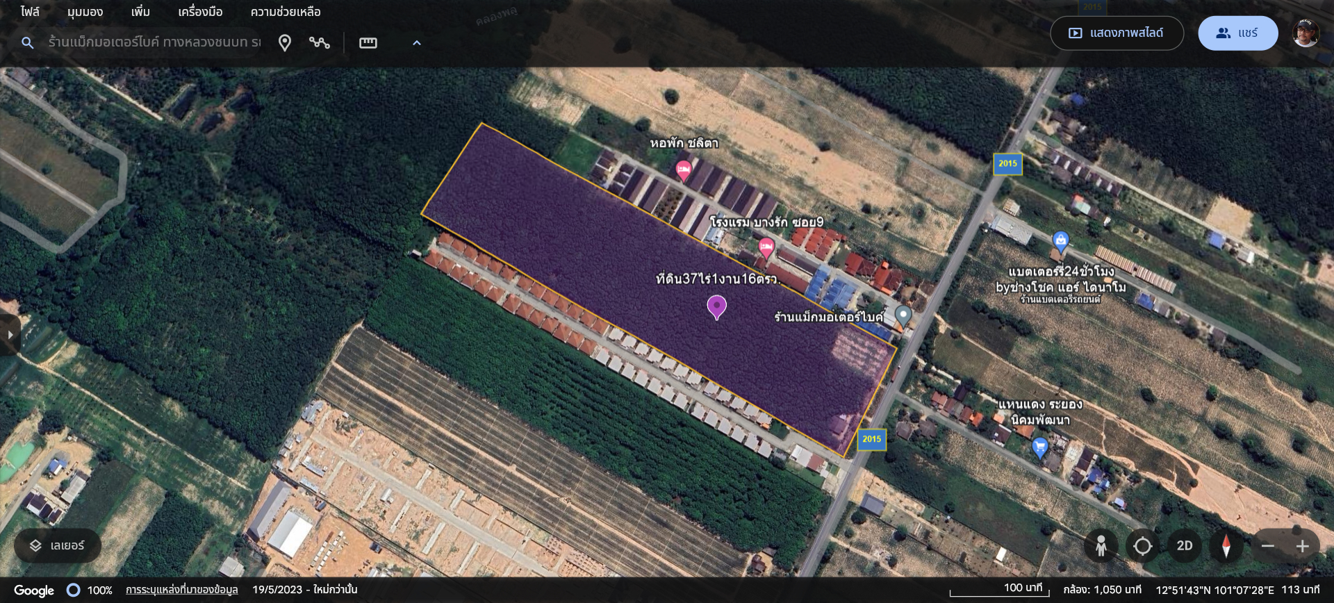
Task: Select the add placemark pin tool
Action: pos(285,42)
